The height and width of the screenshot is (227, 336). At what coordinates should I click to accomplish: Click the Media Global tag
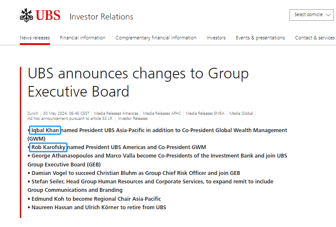241,113
